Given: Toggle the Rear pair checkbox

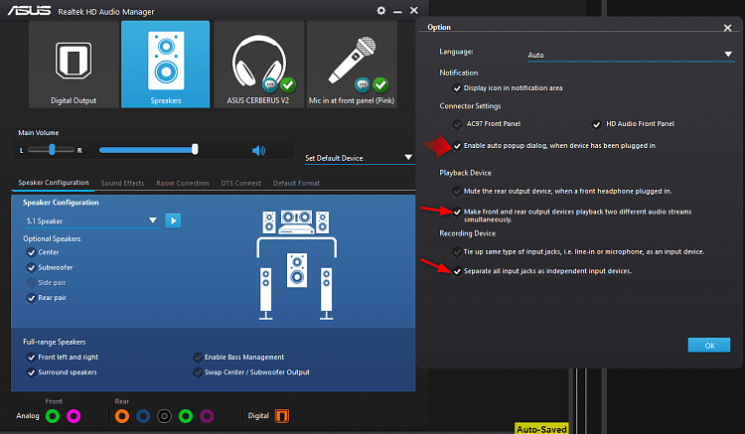Looking at the screenshot, I should pos(32,298).
